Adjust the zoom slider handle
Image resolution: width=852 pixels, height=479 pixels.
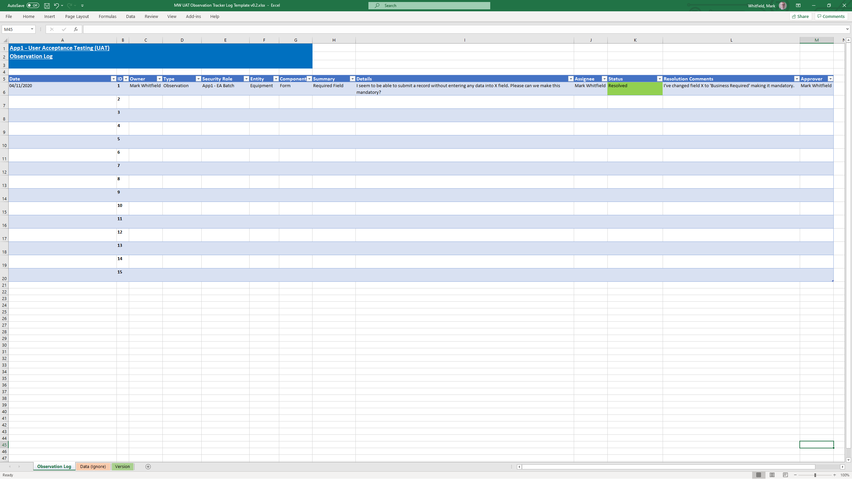[815, 475]
